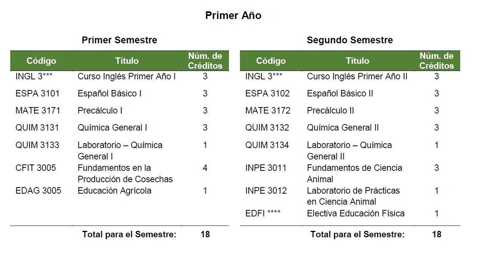The width and height of the screenshot is (478, 254).
Task: Click Laboratorio de Prácticas en Ciencia Animal
Action: (x=353, y=196)
